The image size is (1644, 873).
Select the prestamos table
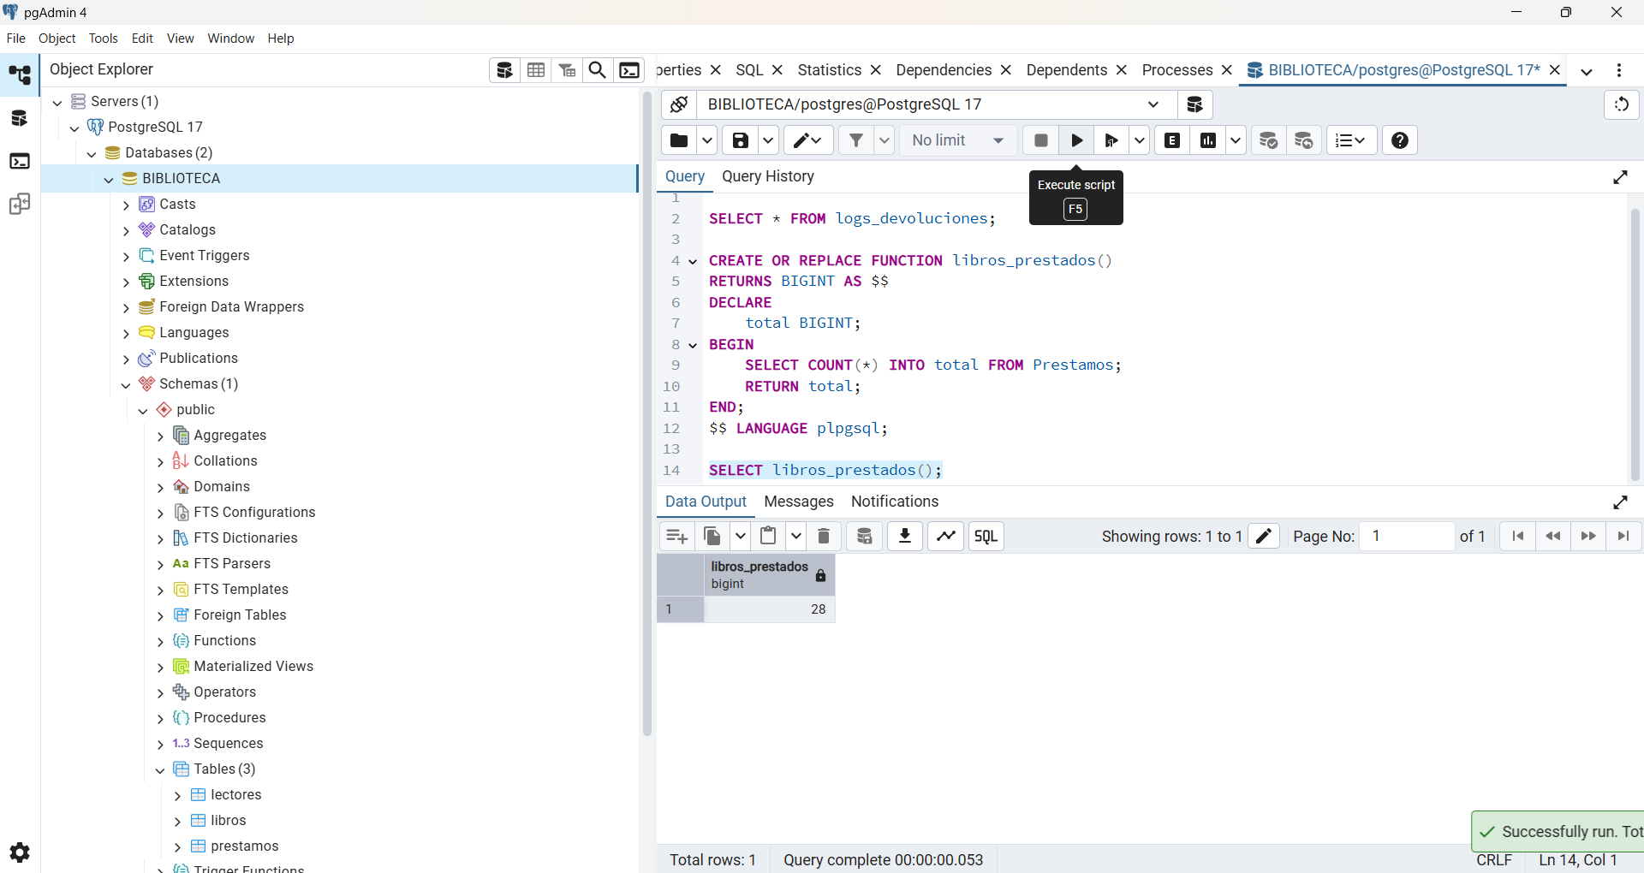245,846
